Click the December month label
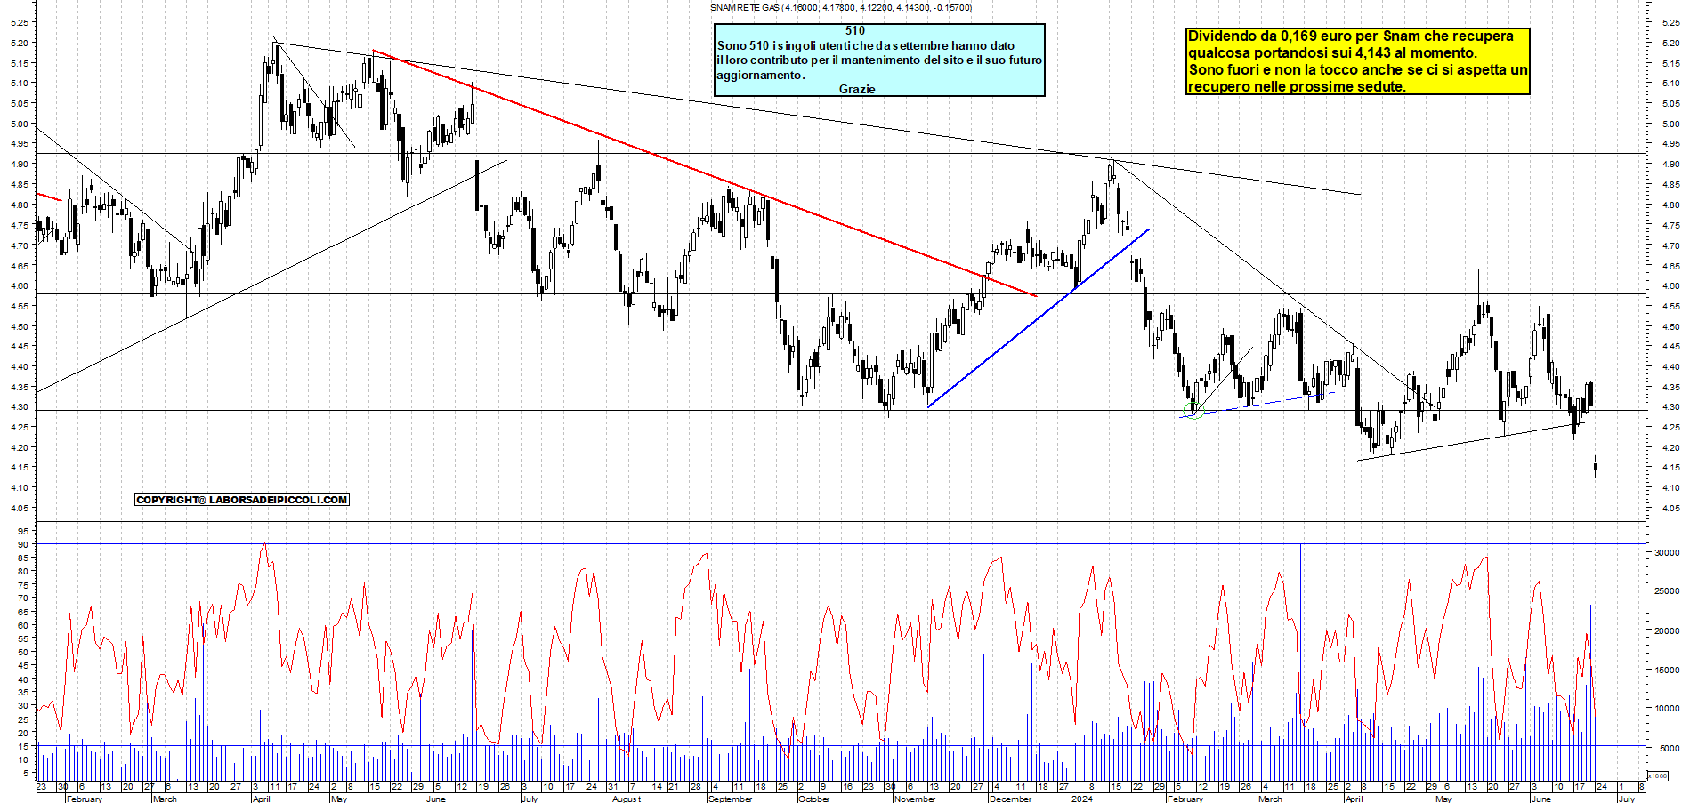 coord(1011,799)
